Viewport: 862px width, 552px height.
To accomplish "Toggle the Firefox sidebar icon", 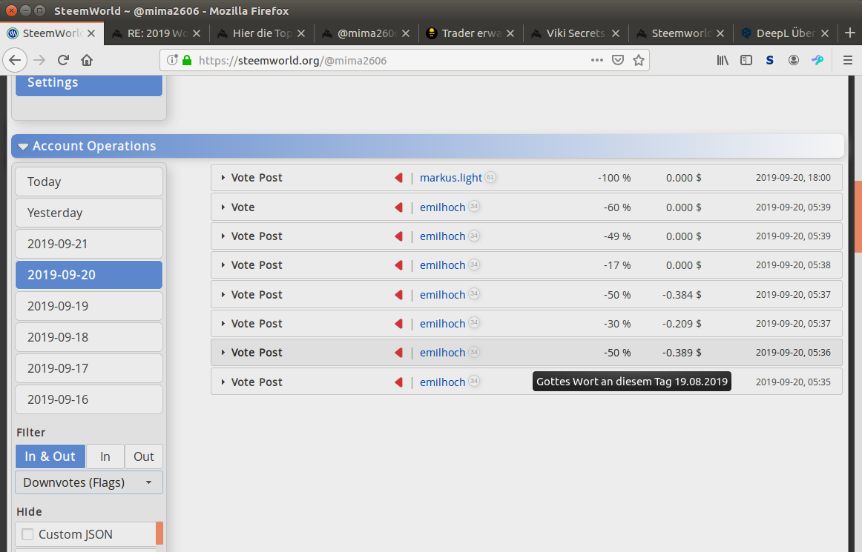I will point(746,60).
